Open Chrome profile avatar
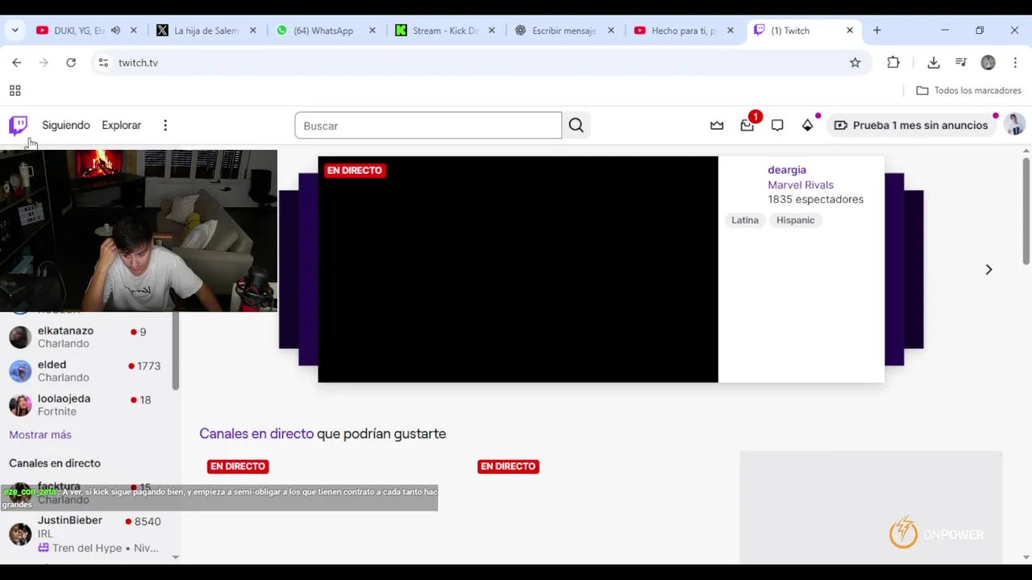Screen dimensions: 1032x580 pyautogui.click(x=988, y=63)
